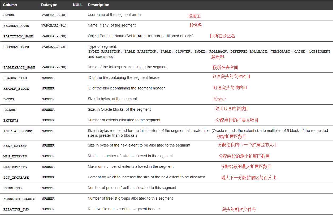Image resolution: width=333 pixels, height=215 pixels.
Task: Click the "Object Partition Name" description
Action: [141, 36]
